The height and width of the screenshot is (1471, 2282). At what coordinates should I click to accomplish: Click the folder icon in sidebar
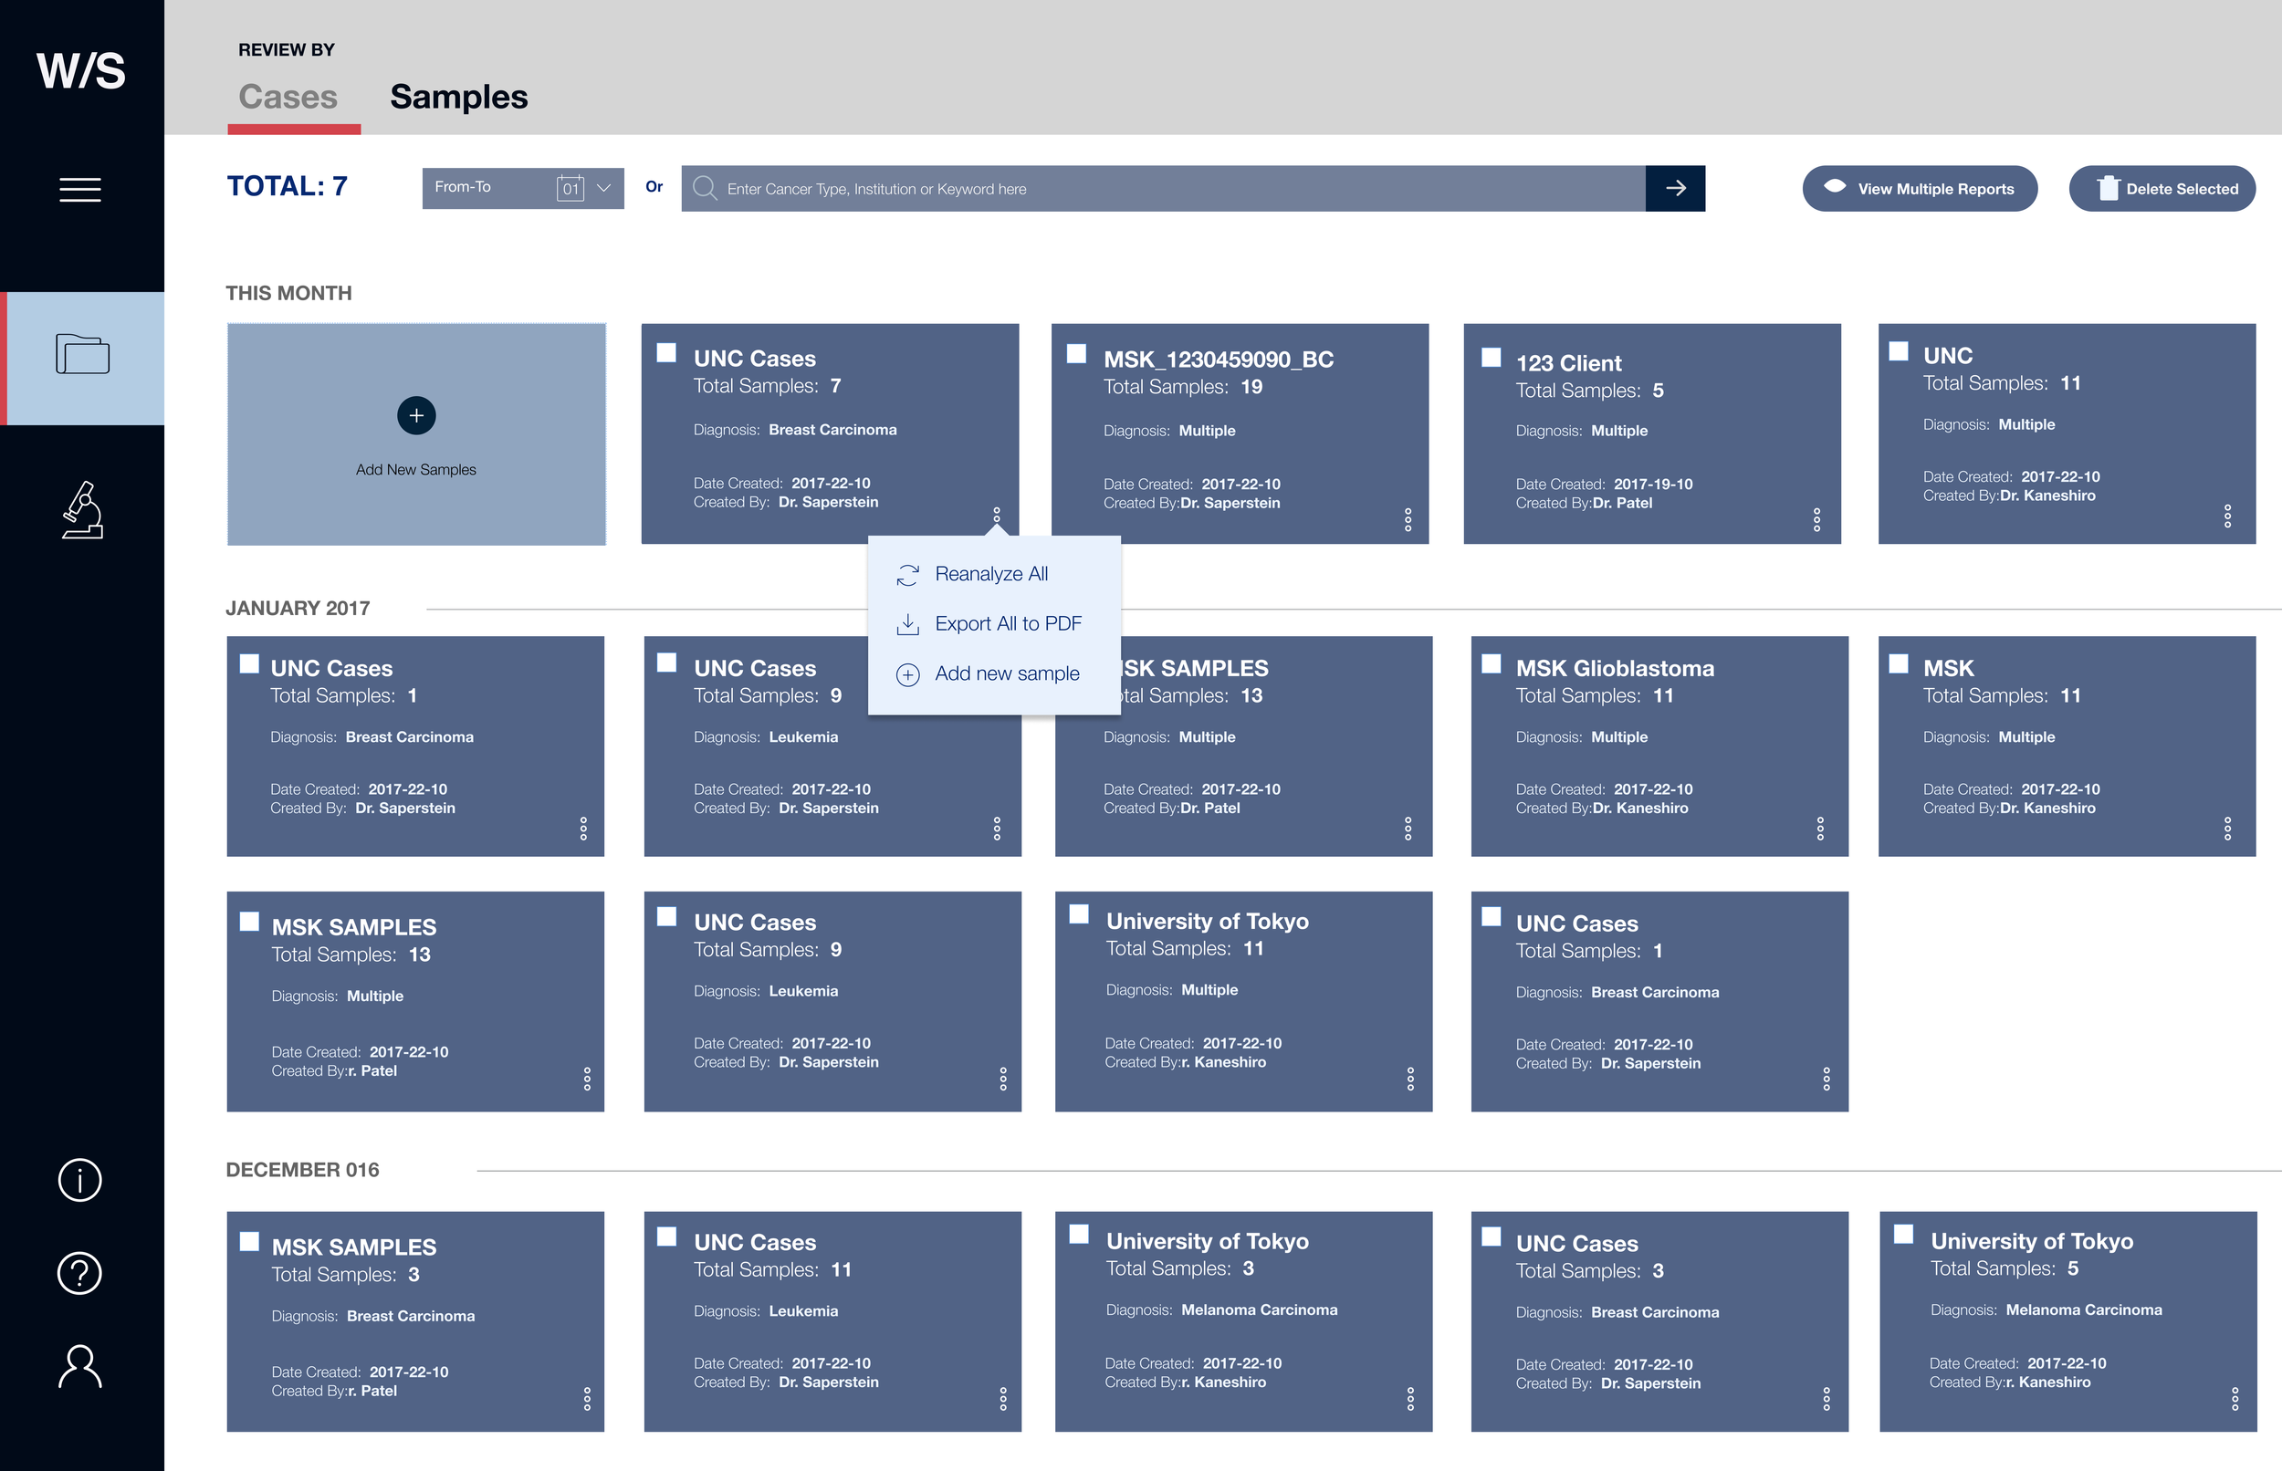pos(82,354)
